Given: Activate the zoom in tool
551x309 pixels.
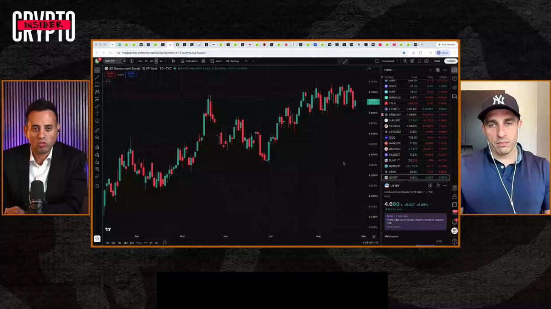Looking at the screenshot, I should (97, 138).
